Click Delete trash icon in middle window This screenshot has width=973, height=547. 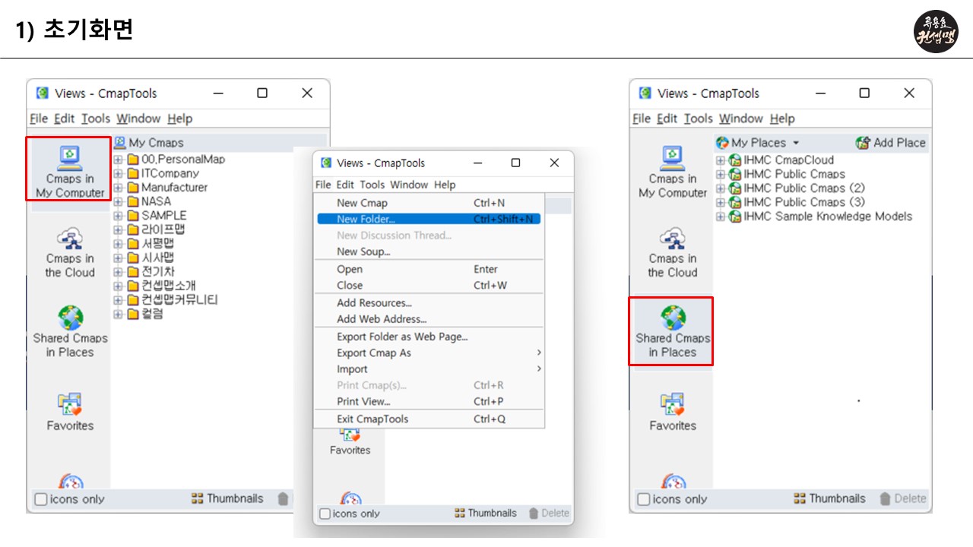(x=533, y=513)
